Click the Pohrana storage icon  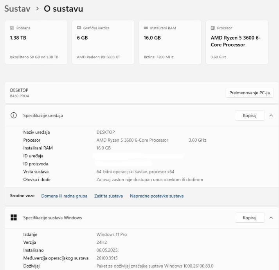12,28
